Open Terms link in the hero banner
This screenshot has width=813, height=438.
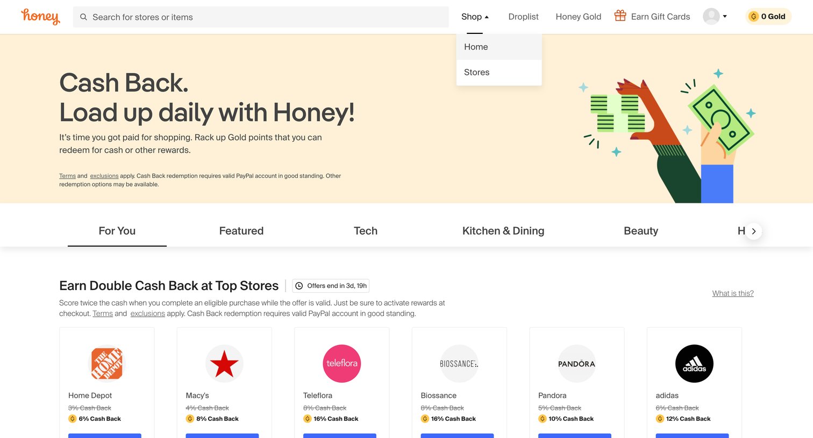coord(67,176)
